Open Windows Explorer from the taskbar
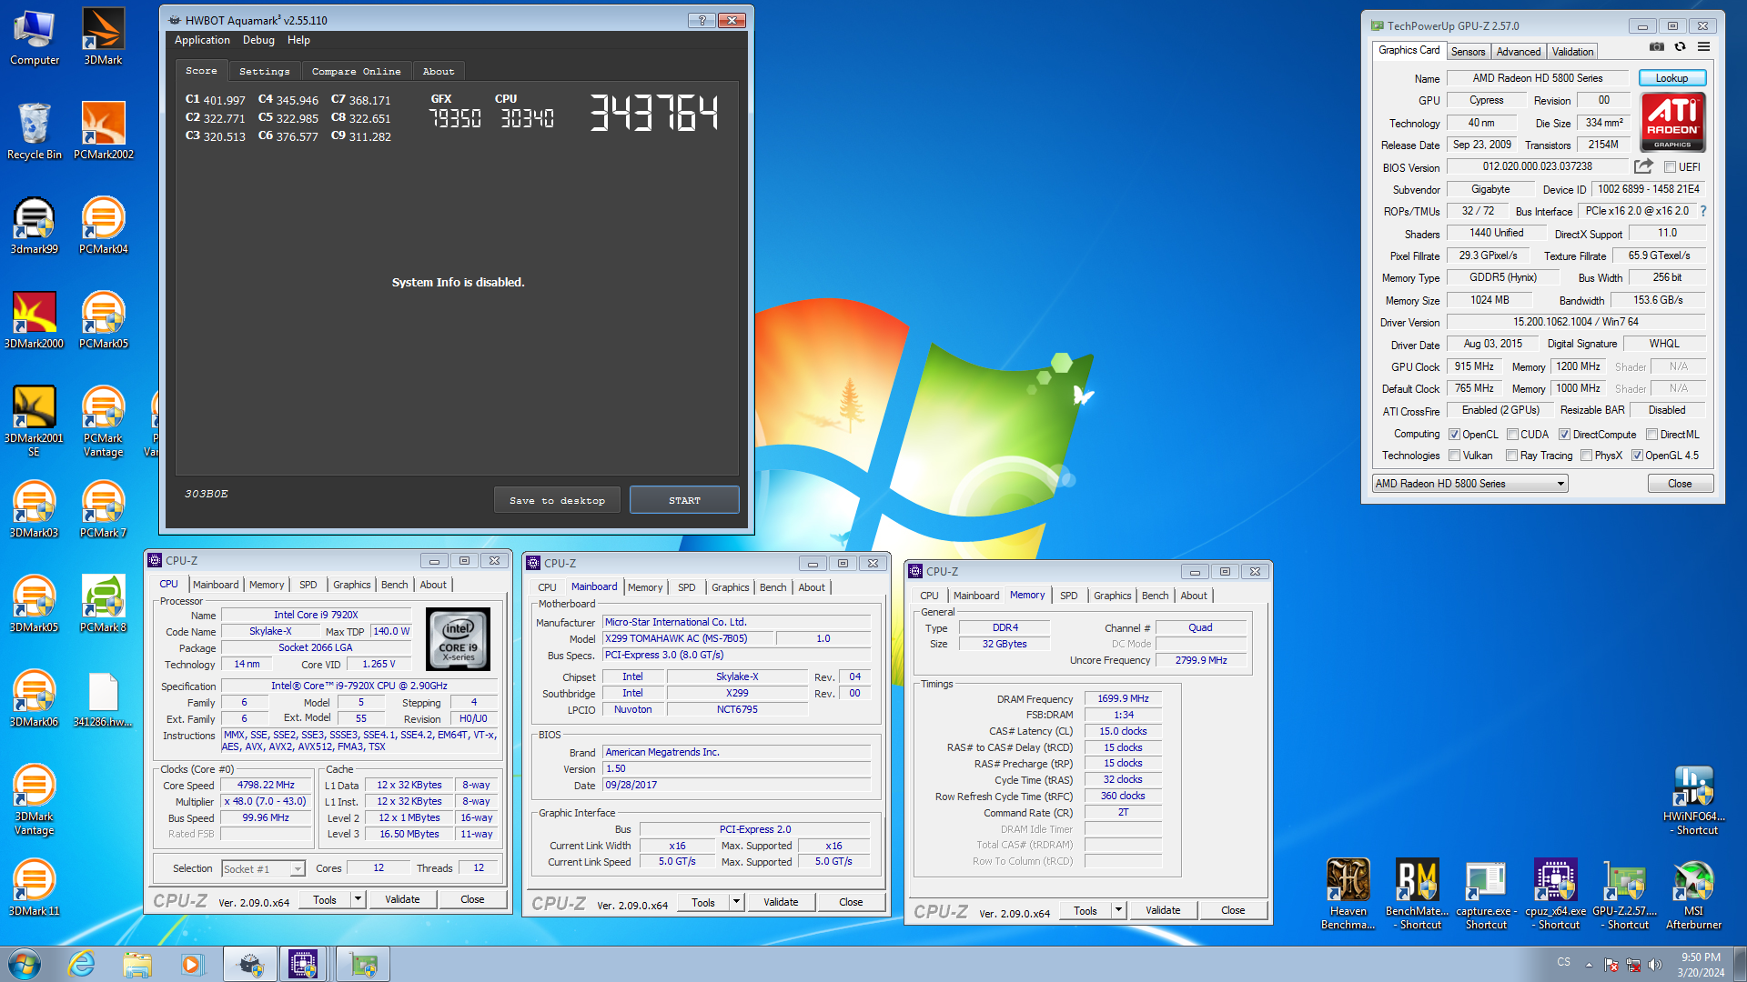Image resolution: width=1747 pixels, height=982 pixels. [x=136, y=964]
